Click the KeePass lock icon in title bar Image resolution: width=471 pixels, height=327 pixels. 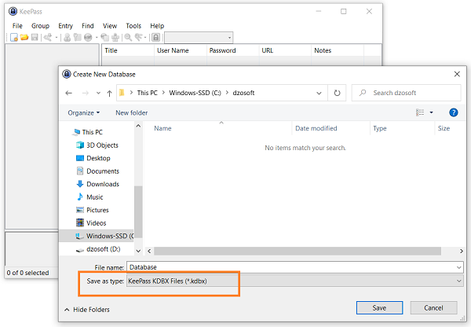pos(13,12)
